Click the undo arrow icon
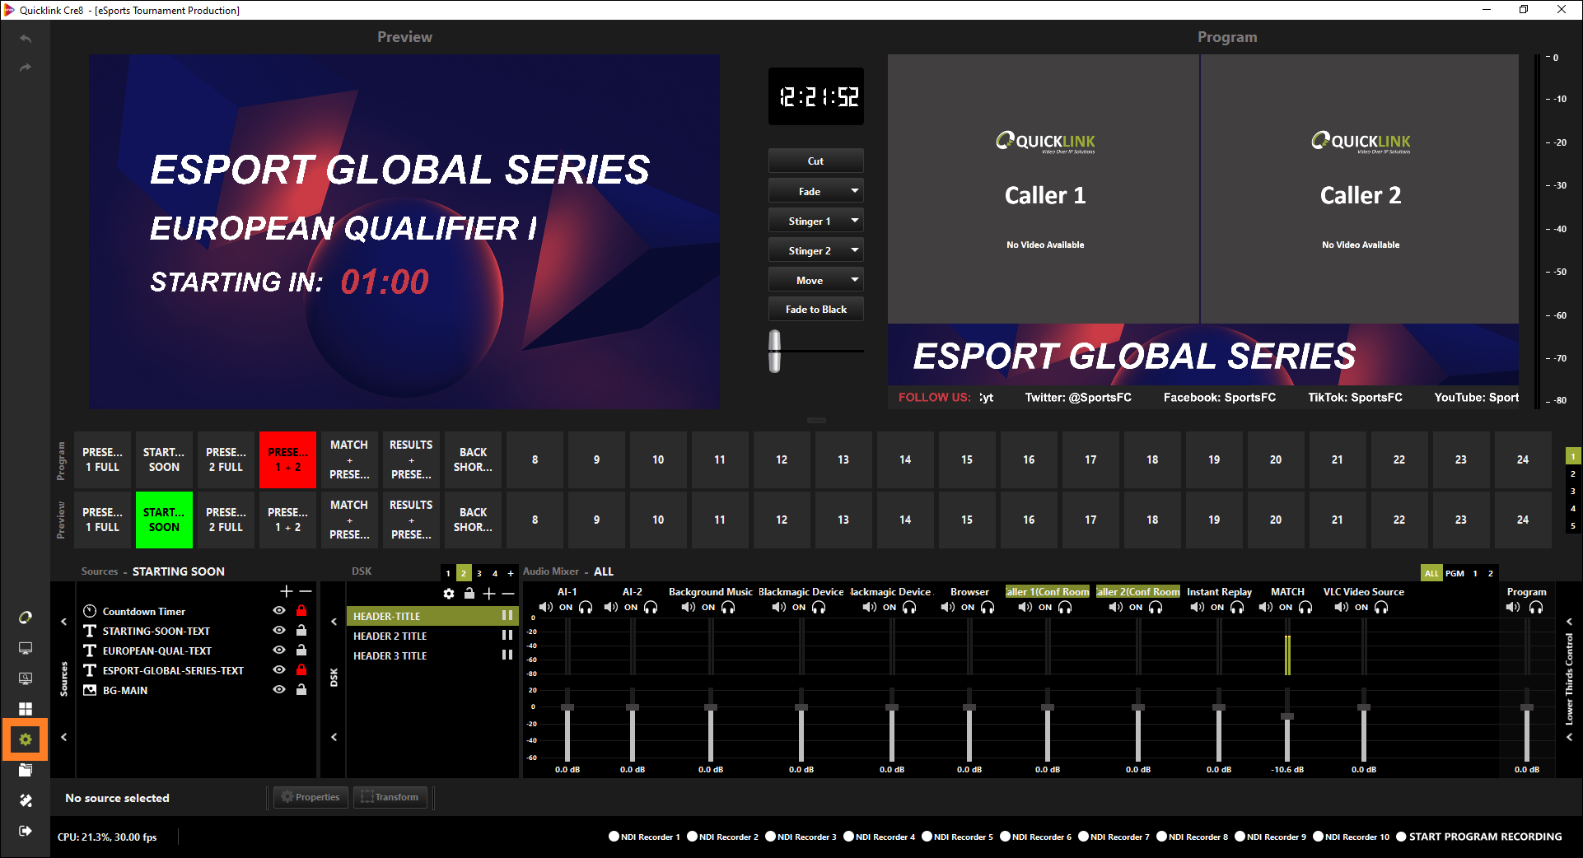This screenshot has height=858, width=1583. click(x=26, y=39)
